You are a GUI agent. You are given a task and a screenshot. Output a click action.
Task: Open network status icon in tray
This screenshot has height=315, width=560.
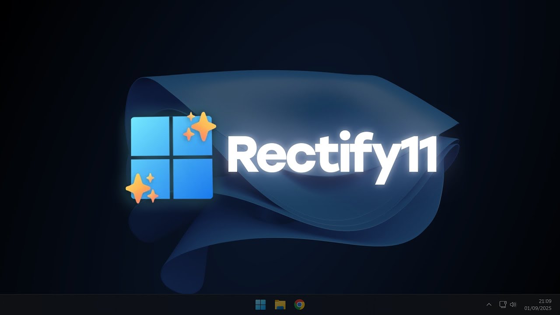[x=503, y=304]
